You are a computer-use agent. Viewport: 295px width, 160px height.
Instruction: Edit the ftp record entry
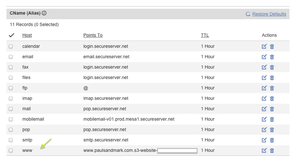tap(264, 88)
